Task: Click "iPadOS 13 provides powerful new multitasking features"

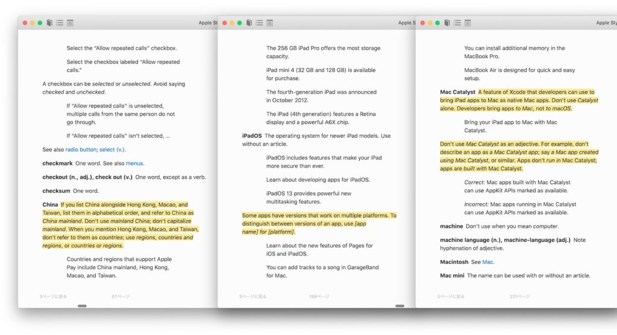Action: tap(308, 197)
